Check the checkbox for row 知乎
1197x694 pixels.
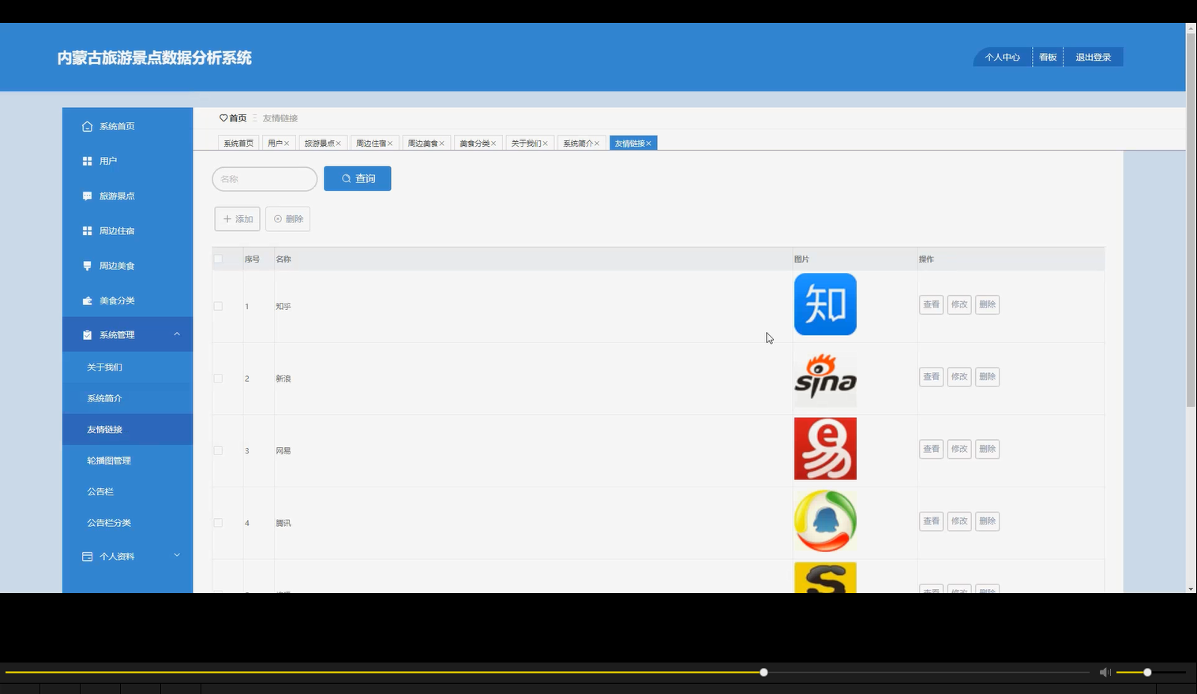pyautogui.click(x=218, y=306)
